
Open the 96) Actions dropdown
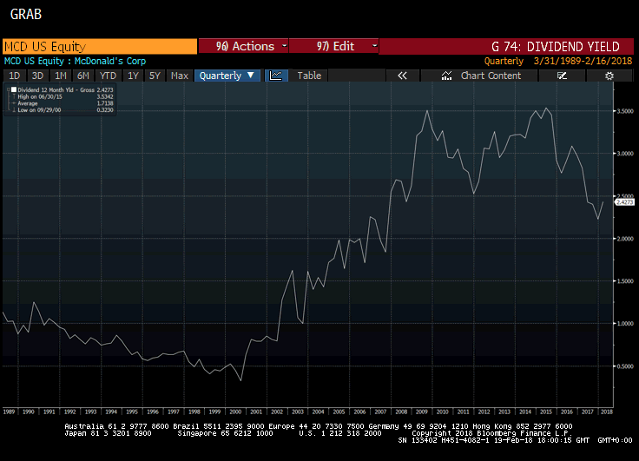[x=243, y=46]
